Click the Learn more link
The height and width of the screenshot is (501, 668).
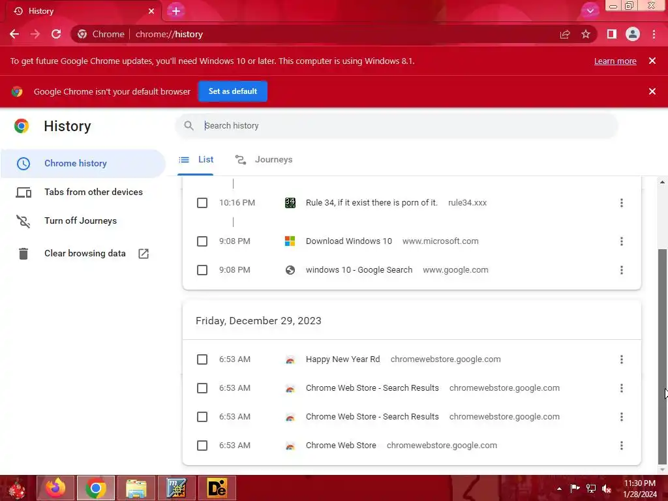615,61
